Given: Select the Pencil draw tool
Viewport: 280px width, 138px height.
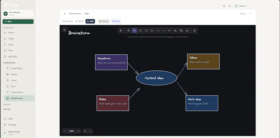Looking at the screenshot, I should point(169,30).
